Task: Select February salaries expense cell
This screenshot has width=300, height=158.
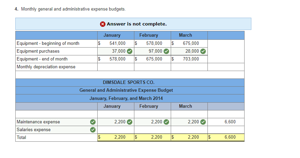Action: [x=152, y=130]
